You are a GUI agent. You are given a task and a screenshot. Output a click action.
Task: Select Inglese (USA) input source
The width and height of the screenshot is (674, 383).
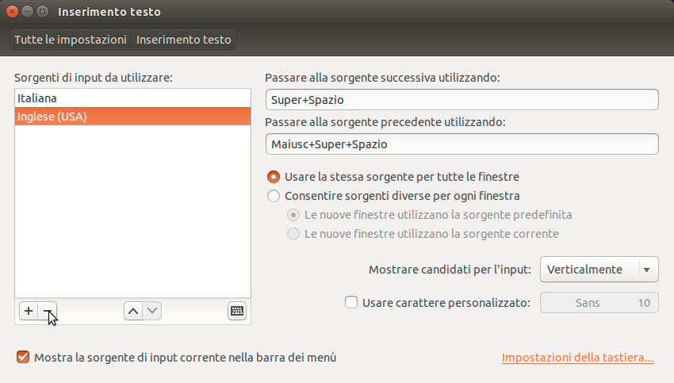tap(132, 117)
